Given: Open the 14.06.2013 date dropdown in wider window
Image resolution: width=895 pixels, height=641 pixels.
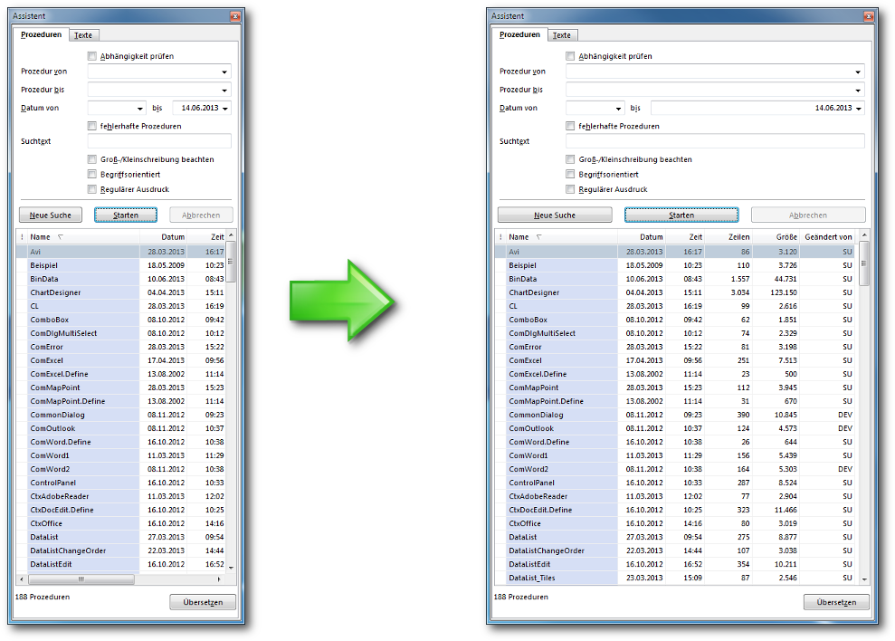Looking at the screenshot, I should 858,108.
